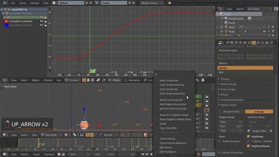Enable the Frame Numbers checkbox

click(219, 141)
